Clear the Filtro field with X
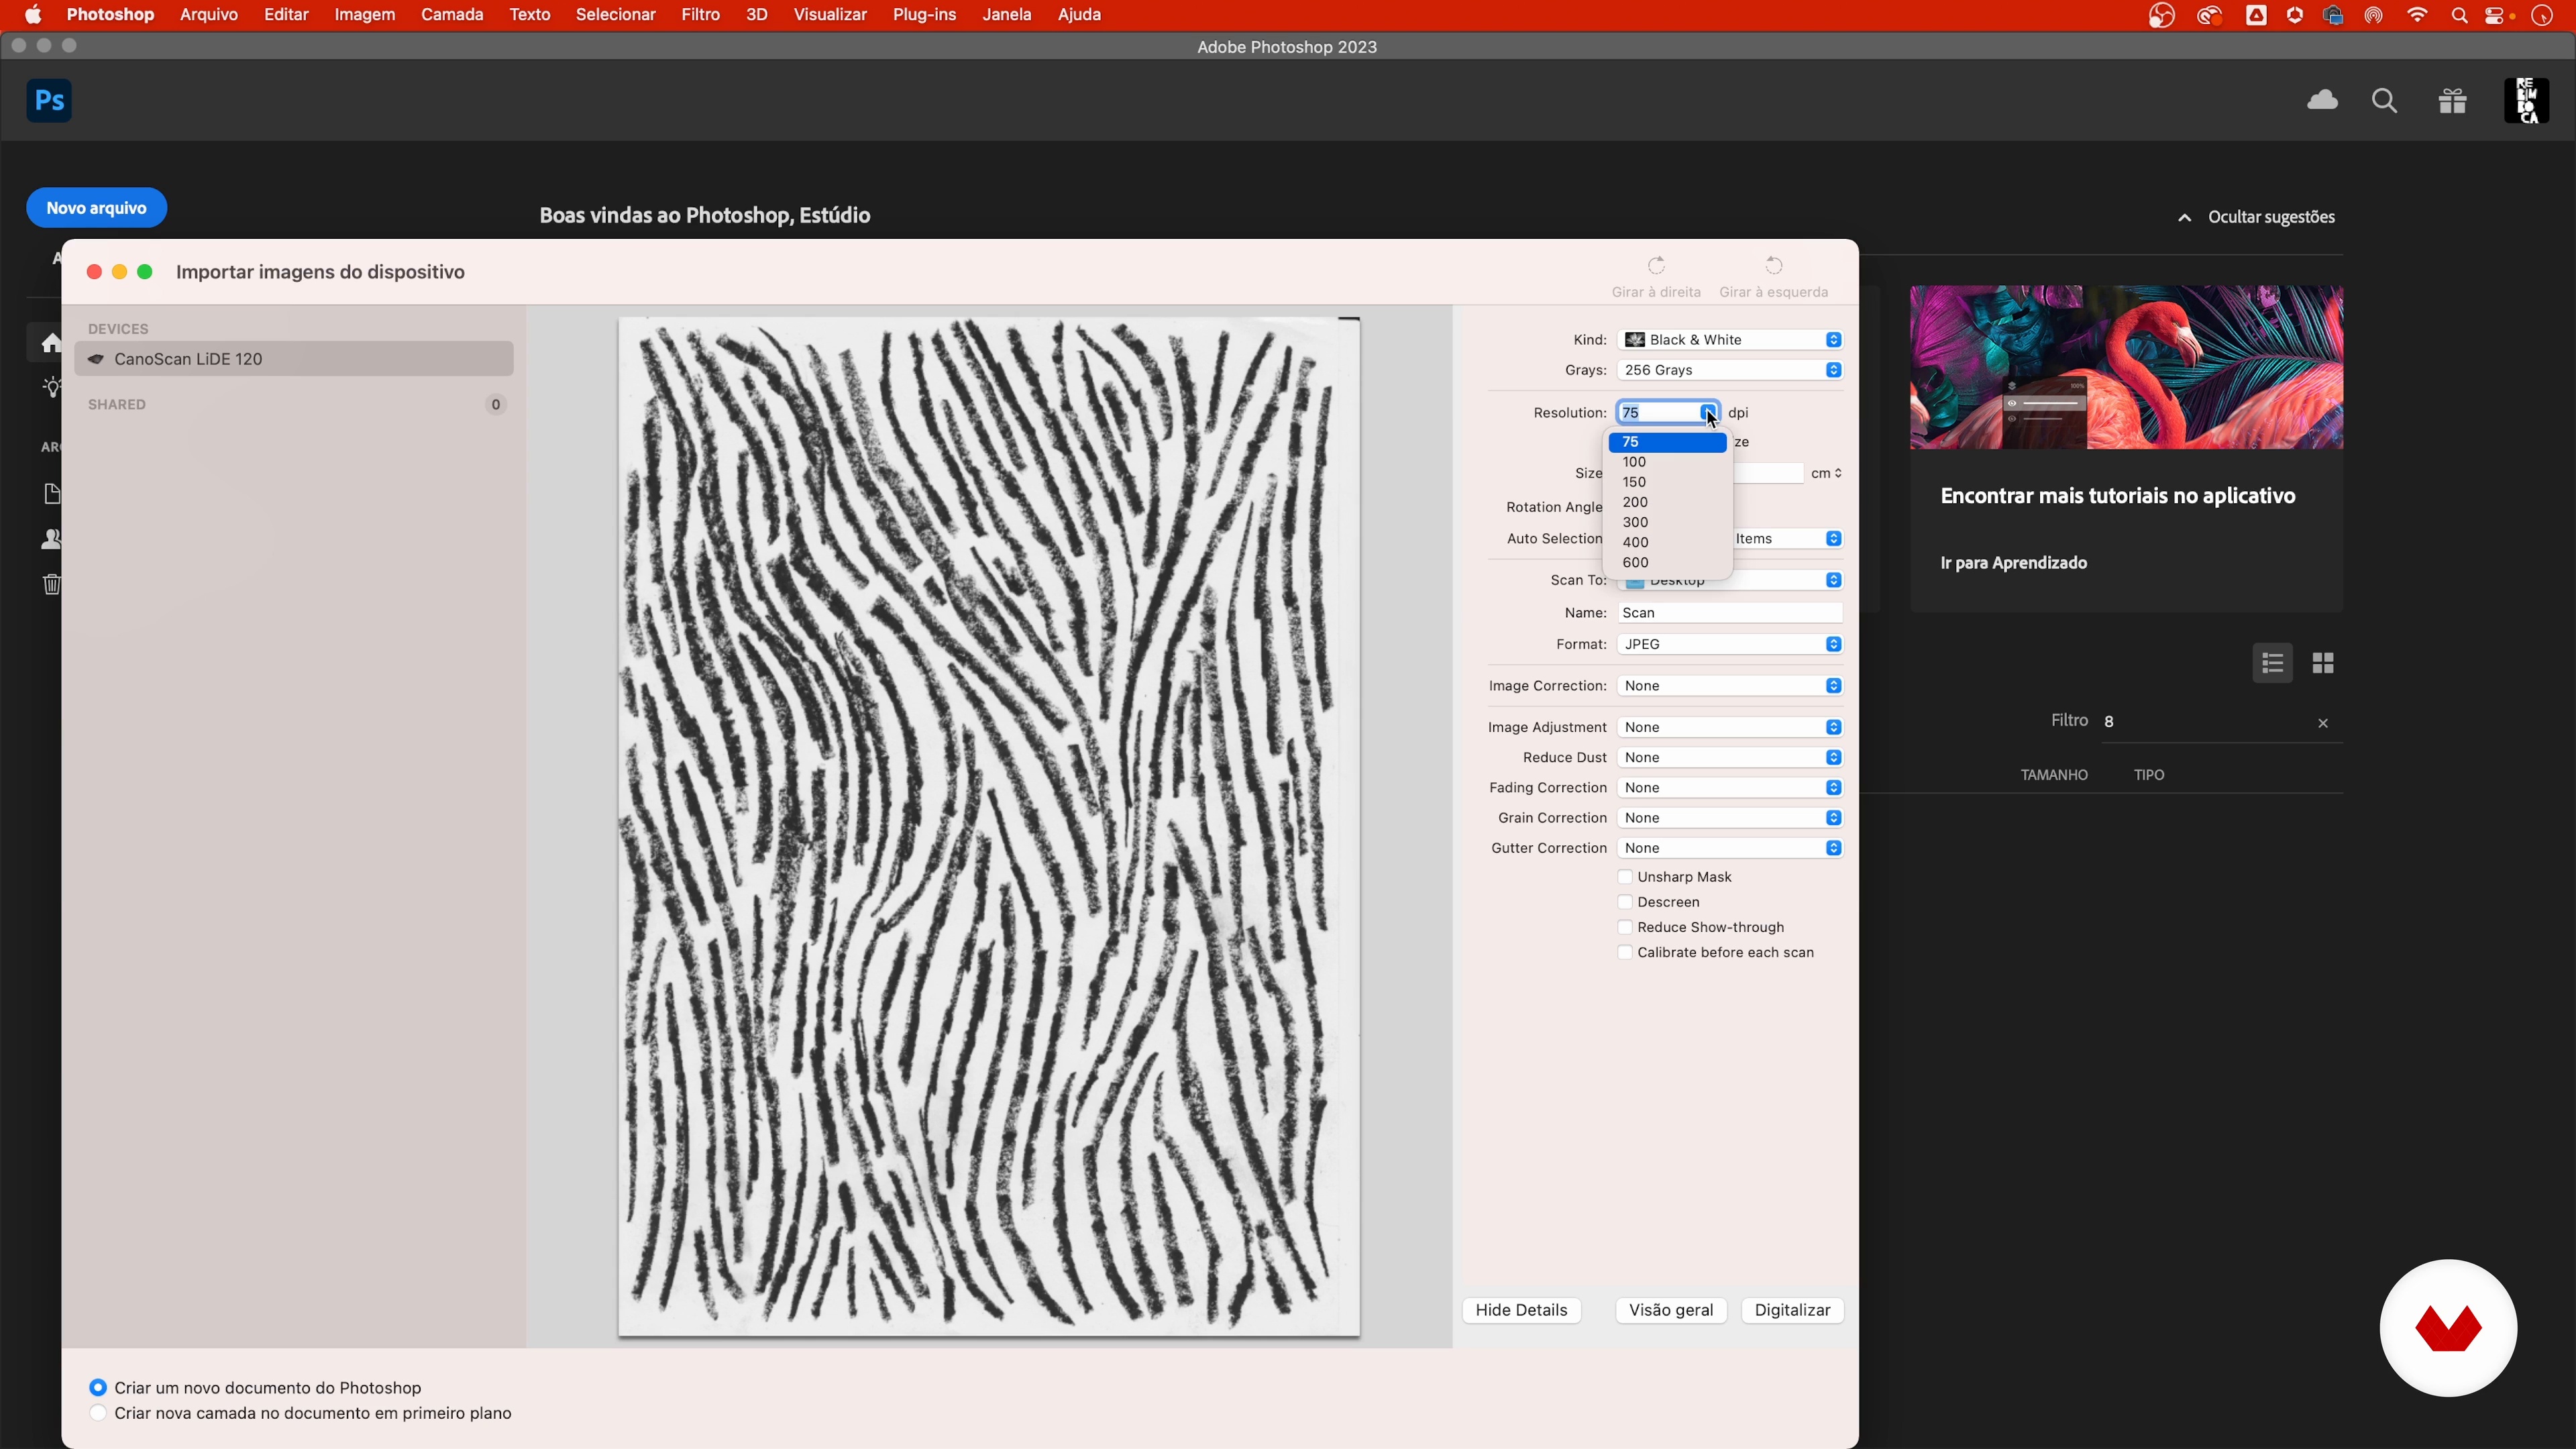 (x=2323, y=723)
